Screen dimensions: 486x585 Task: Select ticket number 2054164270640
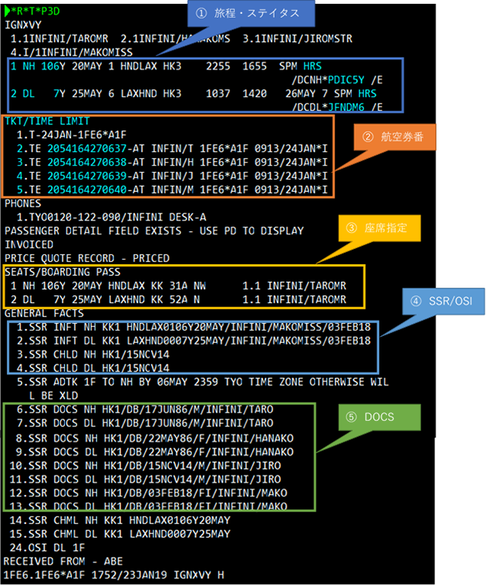pos(87,190)
